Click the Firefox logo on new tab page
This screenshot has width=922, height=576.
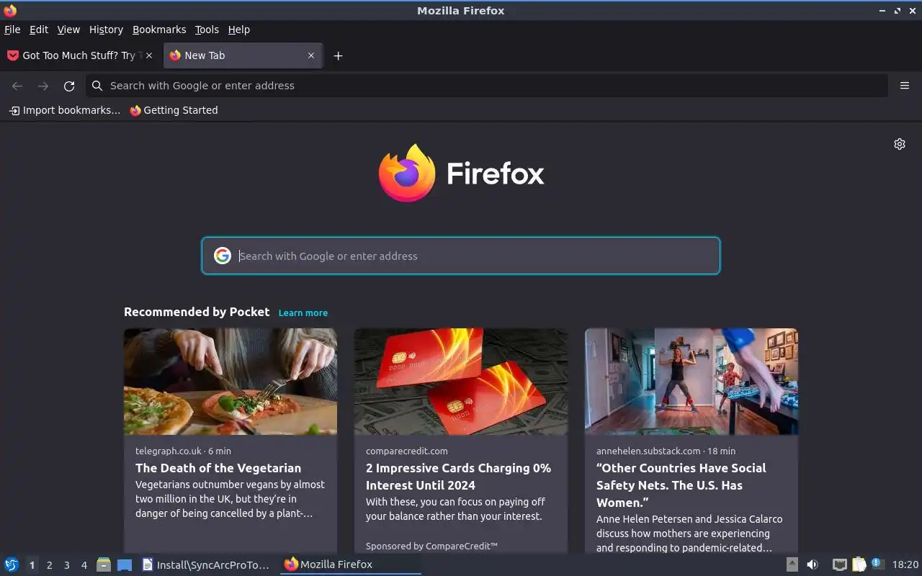tap(461, 173)
